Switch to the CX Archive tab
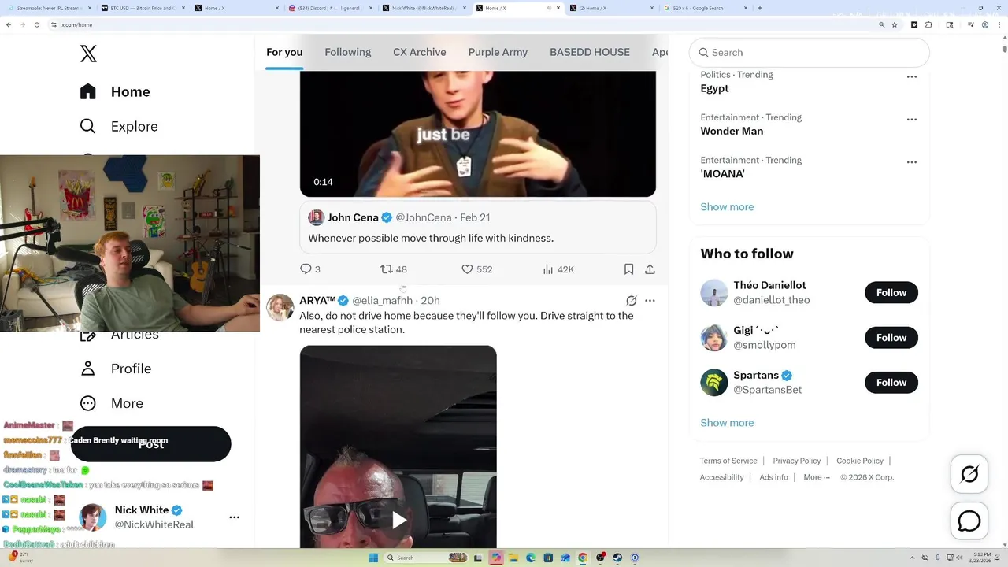The height and width of the screenshot is (567, 1008). point(420,52)
